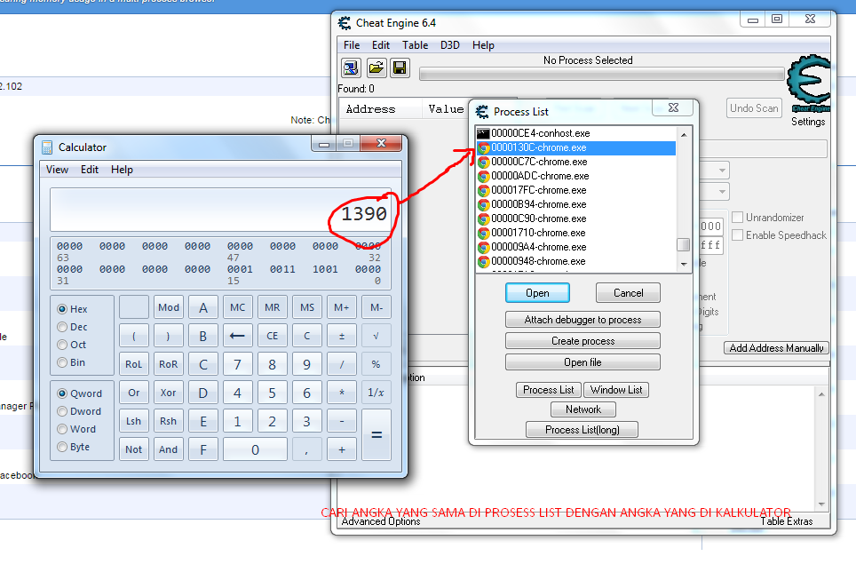Screen dimensions: 856x564
Task: Click Advanced Options in Cheat Engine
Action: pyautogui.click(x=381, y=522)
